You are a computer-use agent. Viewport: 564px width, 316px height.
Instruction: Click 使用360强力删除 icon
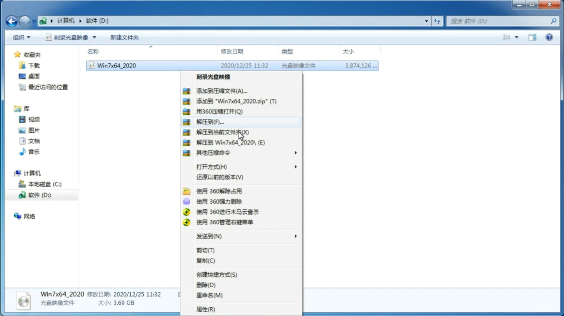(186, 201)
